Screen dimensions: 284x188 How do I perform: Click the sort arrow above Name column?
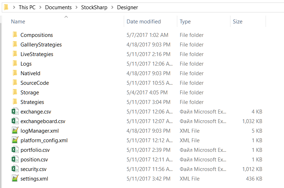66,17
